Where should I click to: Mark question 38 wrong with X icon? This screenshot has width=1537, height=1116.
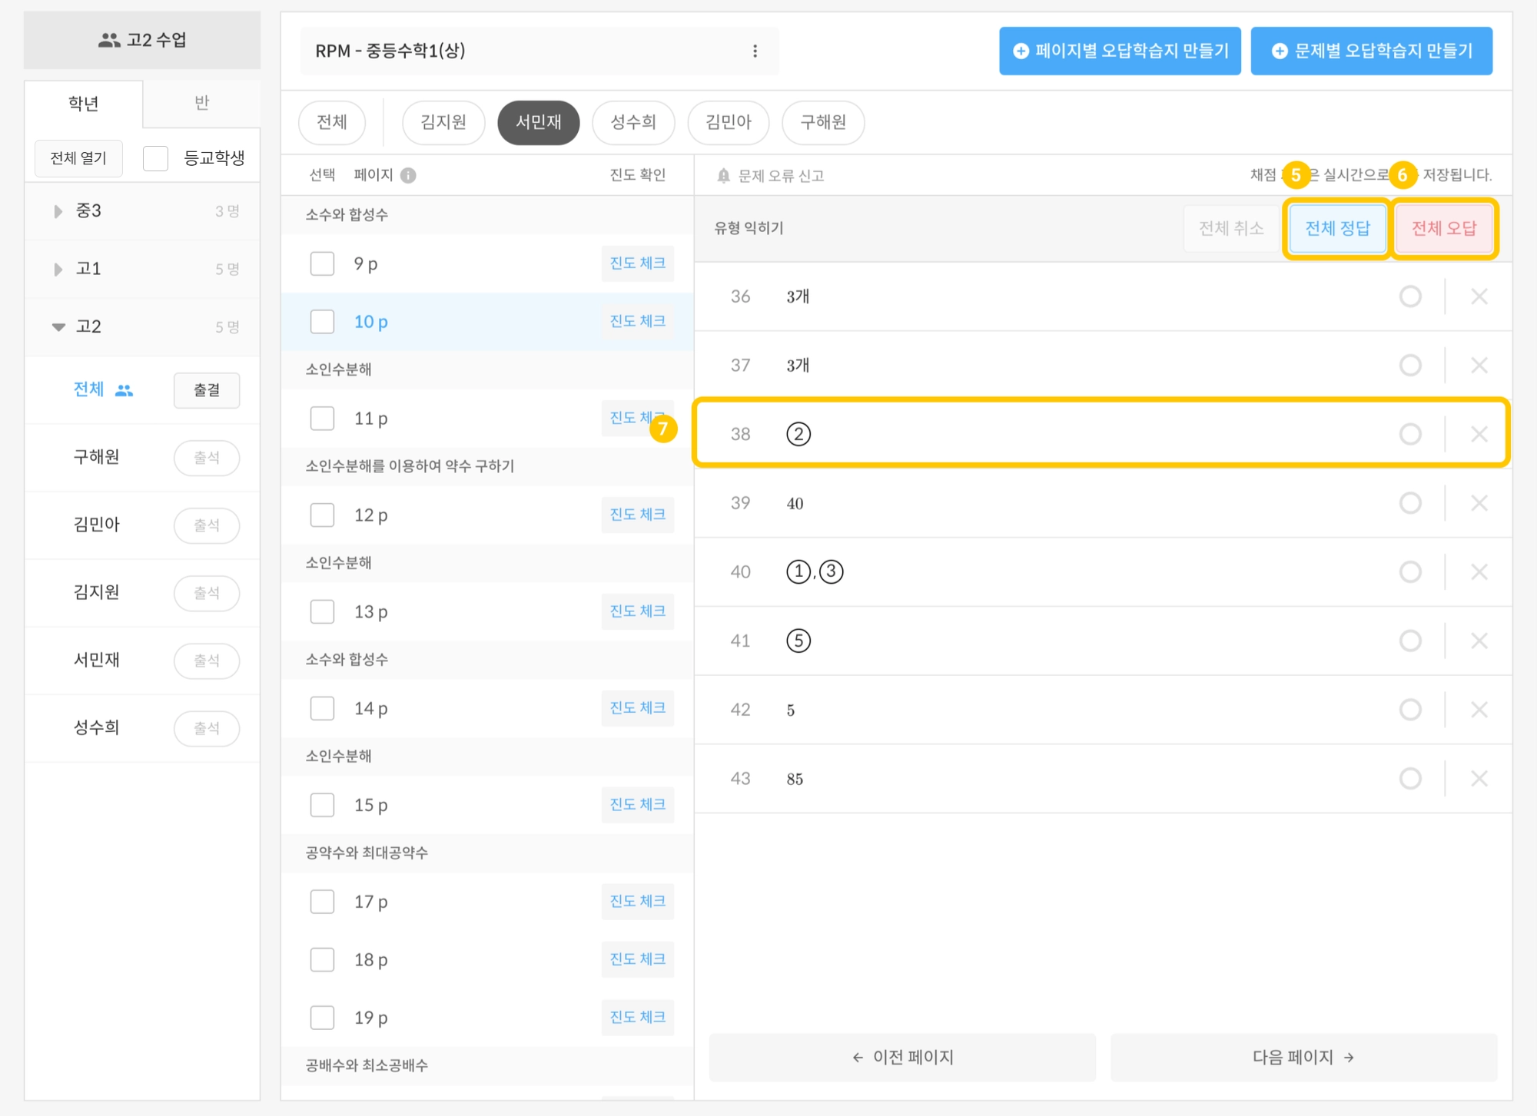pyautogui.click(x=1479, y=434)
